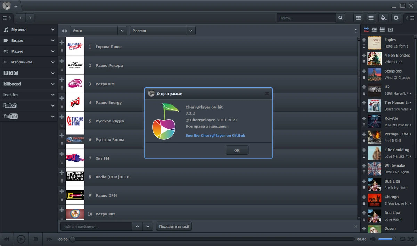
Task: Open the Азия region dropdown
Action: pyautogui.click(x=98, y=31)
